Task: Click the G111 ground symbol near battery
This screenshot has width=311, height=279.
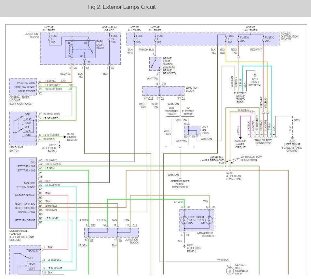Action: tap(255, 76)
